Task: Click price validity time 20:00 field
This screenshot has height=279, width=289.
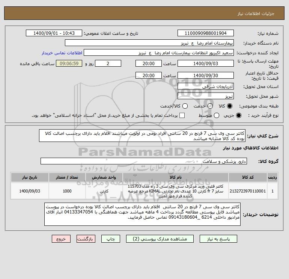Action: pos(148,75)
